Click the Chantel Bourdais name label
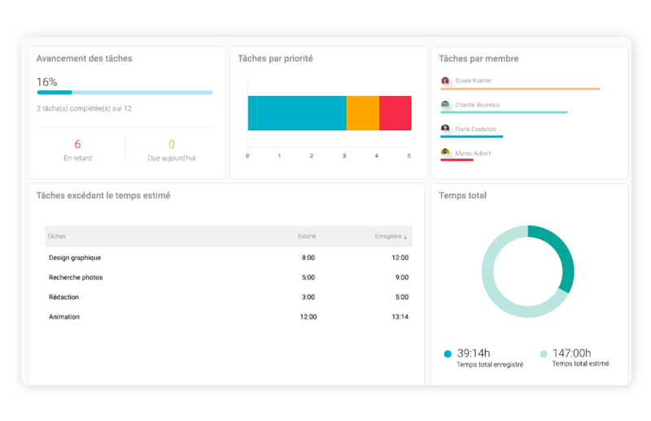The width and height of the screenshot is (651, 421). [x=478, y=105]
